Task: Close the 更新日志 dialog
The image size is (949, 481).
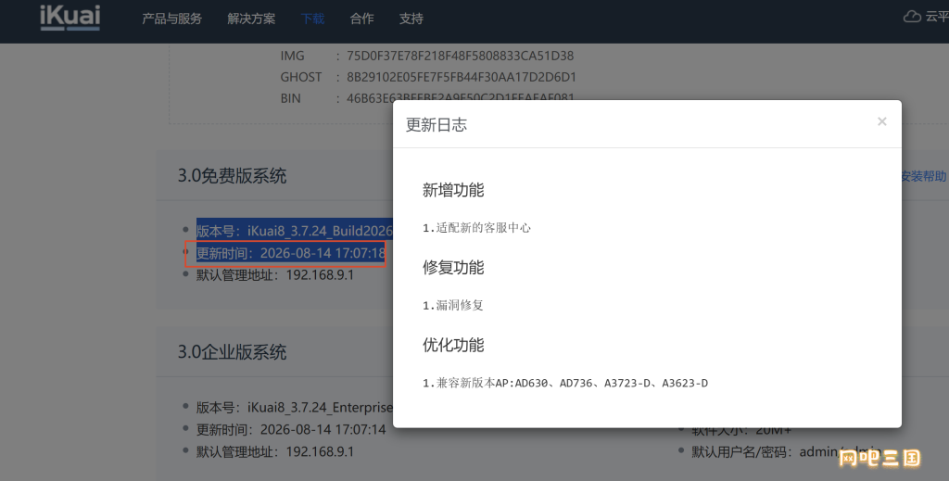Action: pos(882,121)
